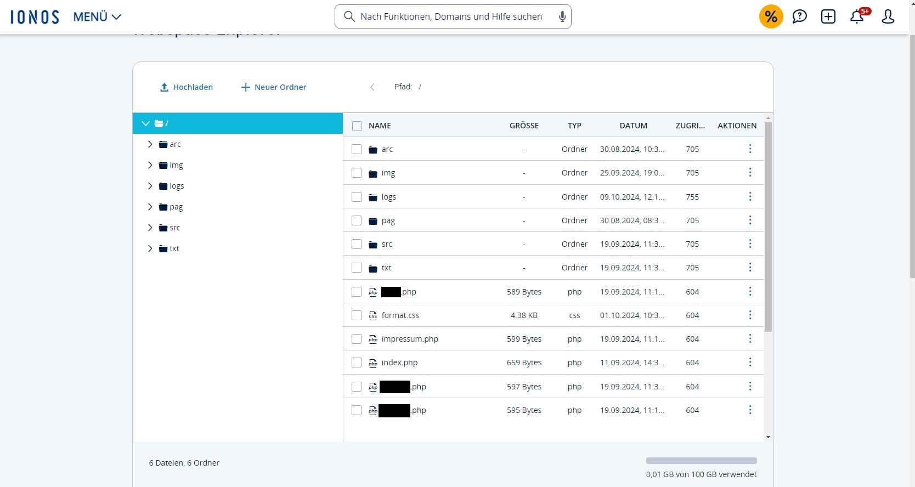Open actions menu for img folder

[750, 172]
